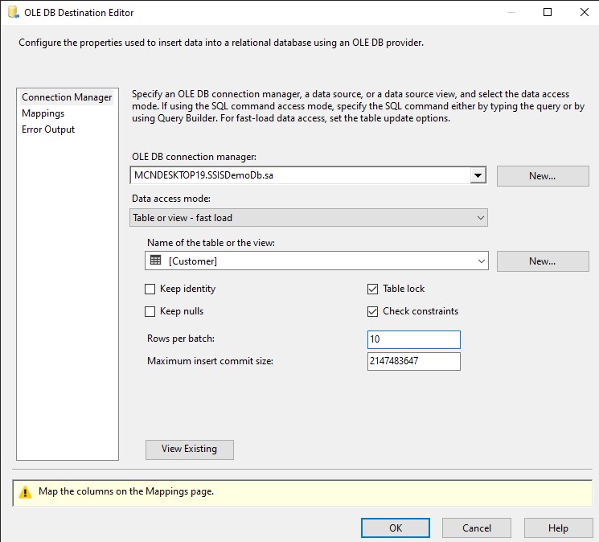Enable the Keep identity checkbox
The height and width of the screenshot is (542, 599).
point(150,289)
